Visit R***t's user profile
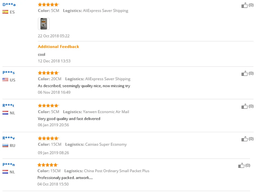This screenshot has width=256, height=192. (8, 106)
